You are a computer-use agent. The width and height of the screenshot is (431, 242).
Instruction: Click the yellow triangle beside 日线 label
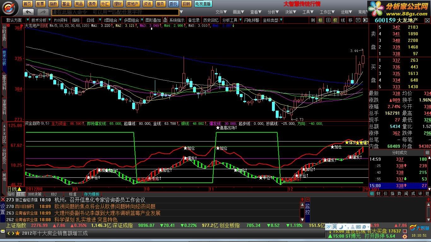pyautogui.click(x=19, y=189)
